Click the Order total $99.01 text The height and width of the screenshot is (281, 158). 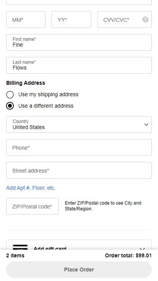(x=128, y=255)
